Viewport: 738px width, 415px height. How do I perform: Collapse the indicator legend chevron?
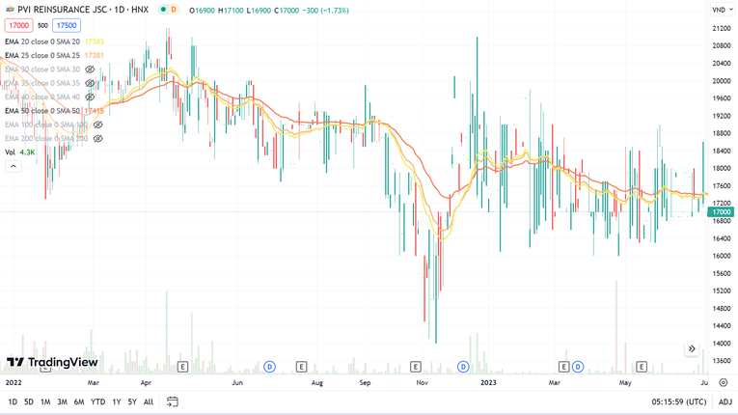click(14, 166)
